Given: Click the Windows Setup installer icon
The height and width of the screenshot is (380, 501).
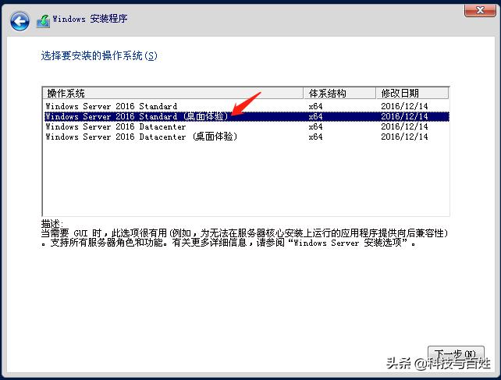Looking at the screenshot, I should [43, 21].
